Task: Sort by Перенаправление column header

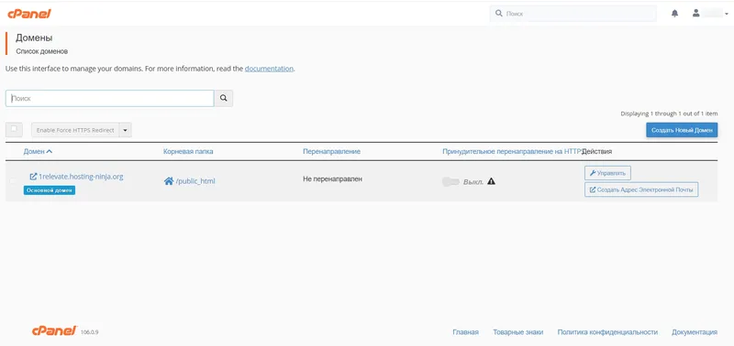Action: click(x=331, y=152)
